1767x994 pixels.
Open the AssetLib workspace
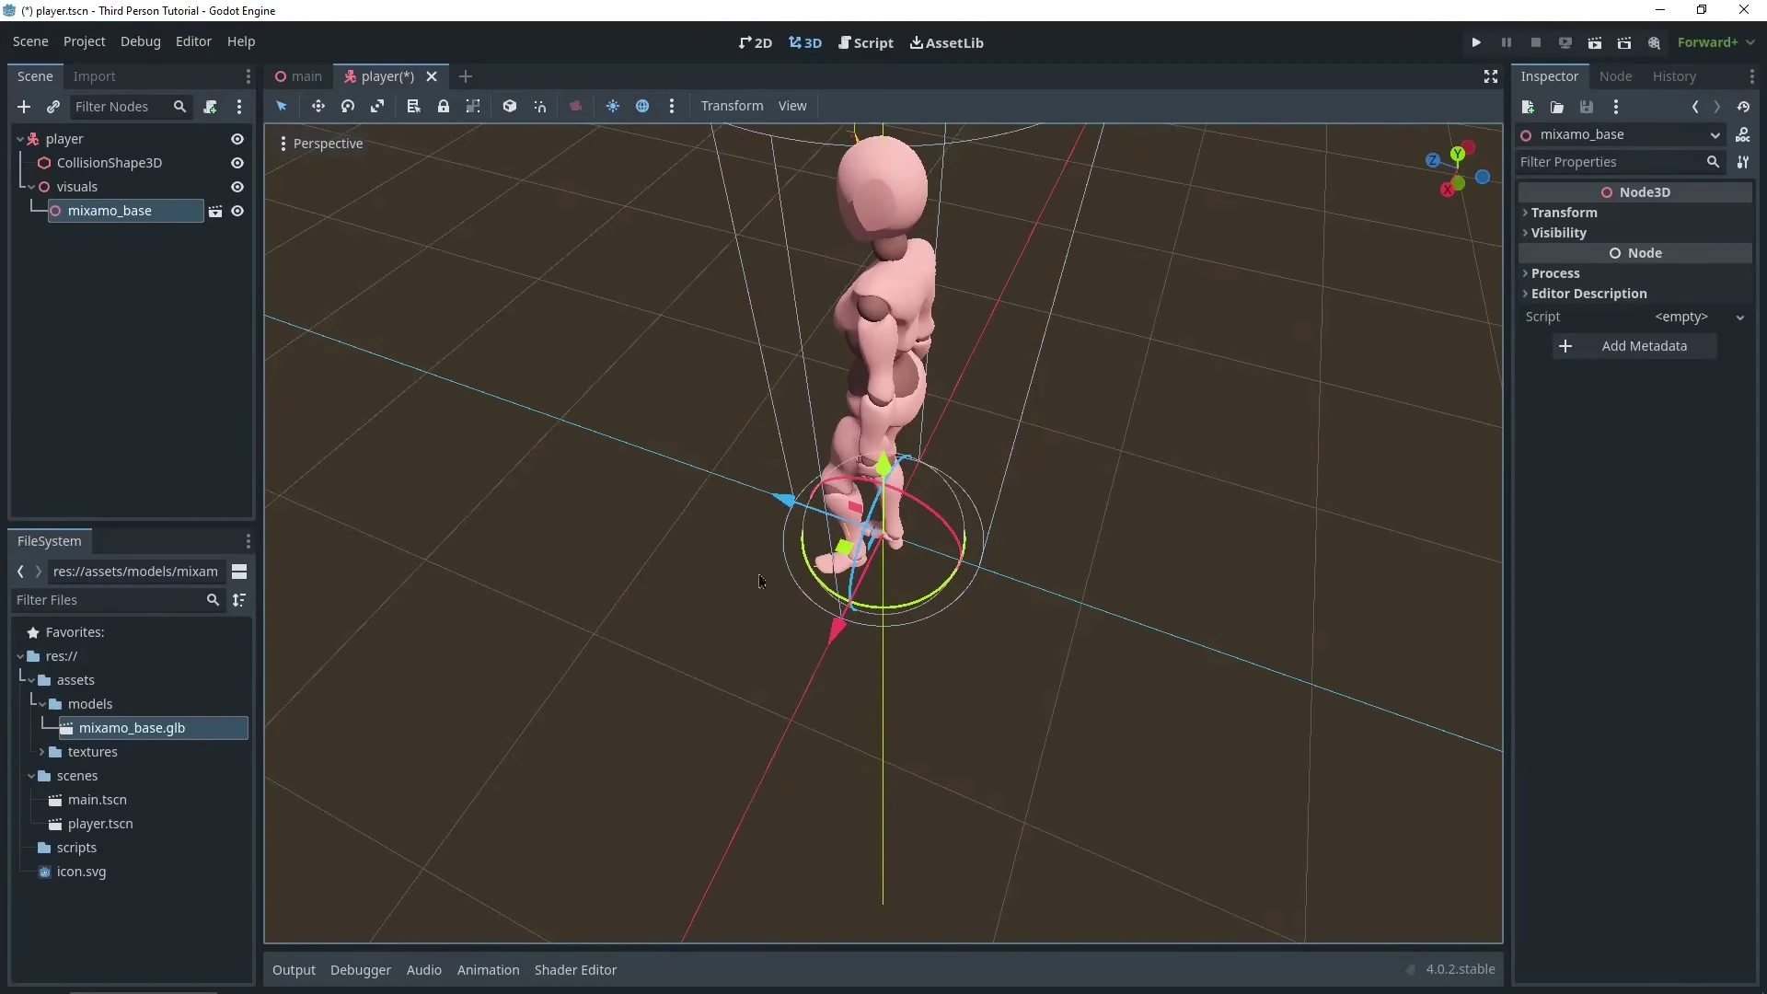[x=947, y=42]
